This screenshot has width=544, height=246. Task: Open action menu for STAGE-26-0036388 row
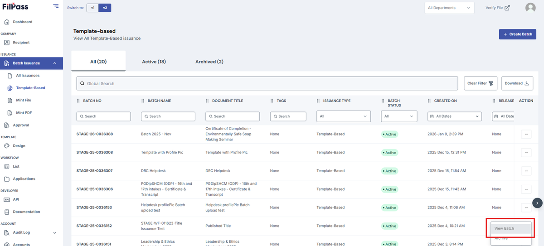526,134
